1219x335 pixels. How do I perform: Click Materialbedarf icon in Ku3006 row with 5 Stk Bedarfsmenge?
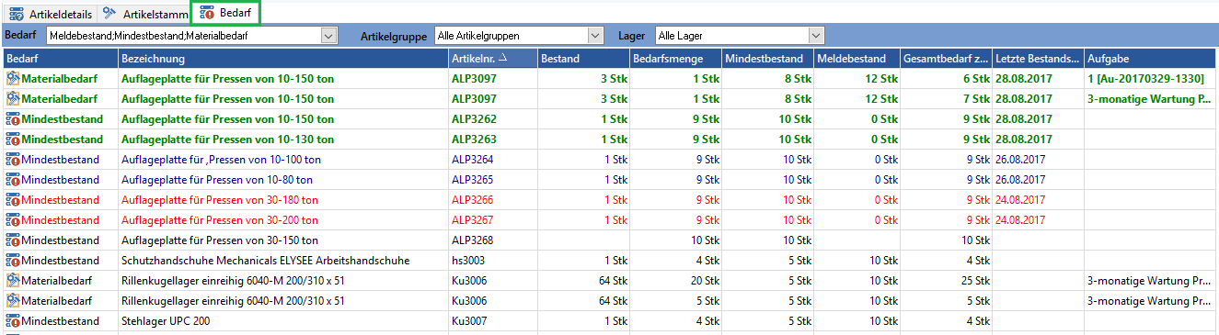tap(13, 301)
